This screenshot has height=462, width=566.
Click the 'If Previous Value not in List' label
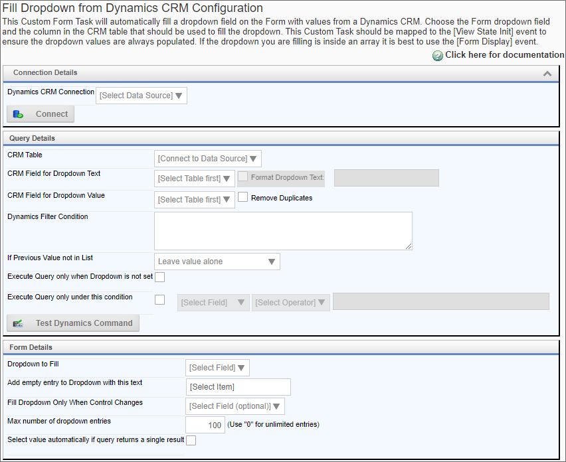[50, 258]
